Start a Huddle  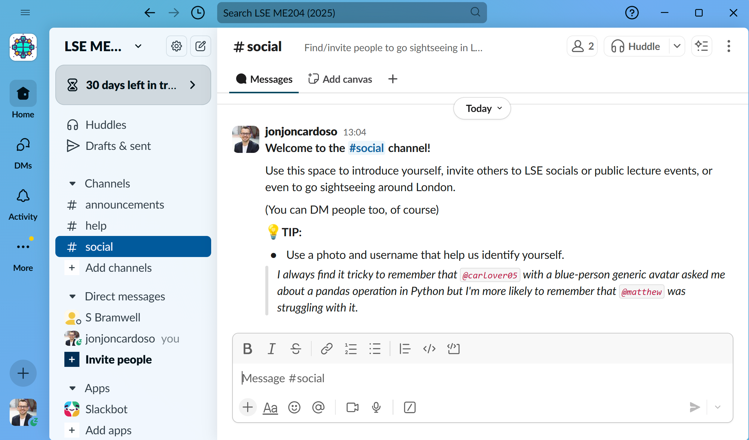636,46
